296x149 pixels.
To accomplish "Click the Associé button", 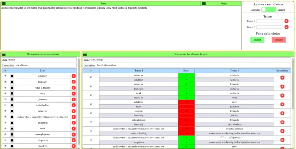I will (257, 40).
